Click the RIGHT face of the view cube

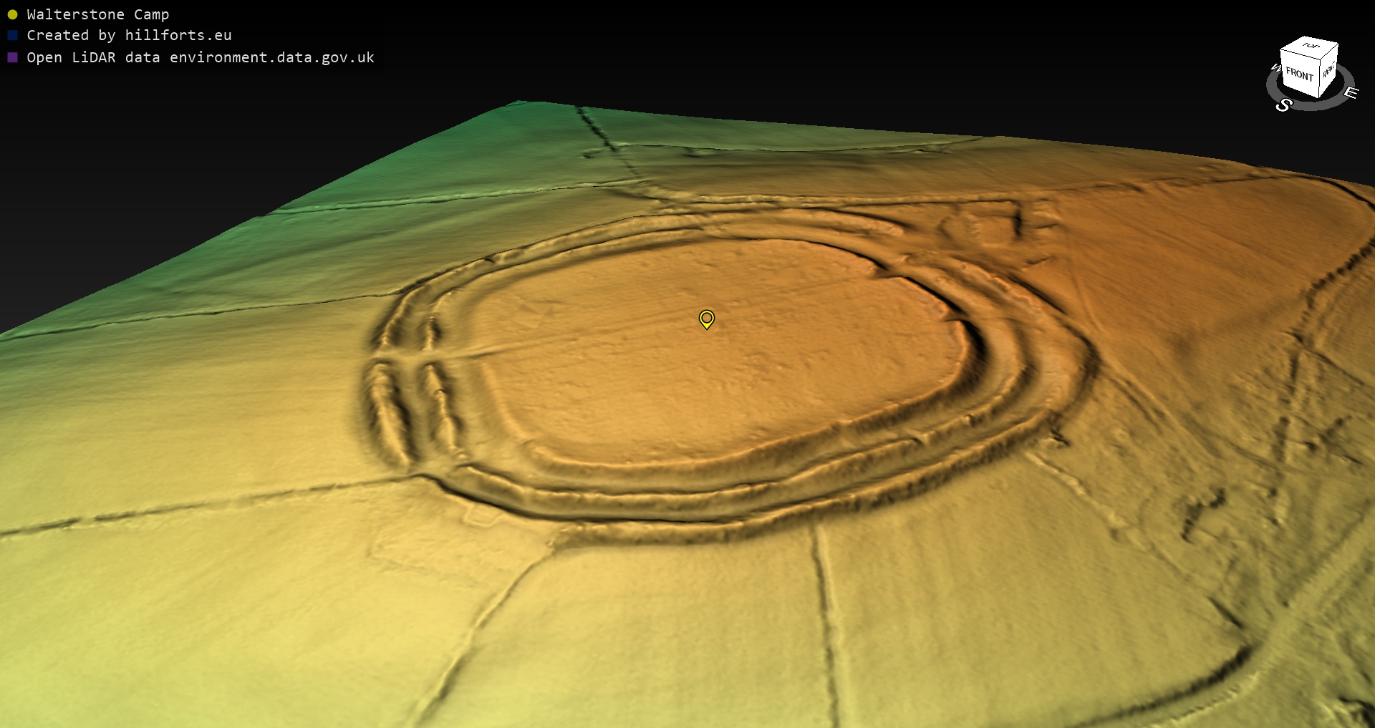(x=1328, y=71)
